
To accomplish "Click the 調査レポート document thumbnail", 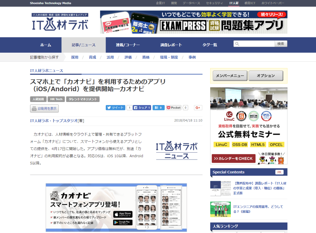I will pyautogui.click(x=220, y=189).
